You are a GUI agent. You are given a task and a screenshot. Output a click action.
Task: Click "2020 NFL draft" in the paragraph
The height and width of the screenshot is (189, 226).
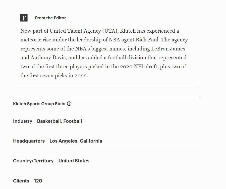point(139,67)
